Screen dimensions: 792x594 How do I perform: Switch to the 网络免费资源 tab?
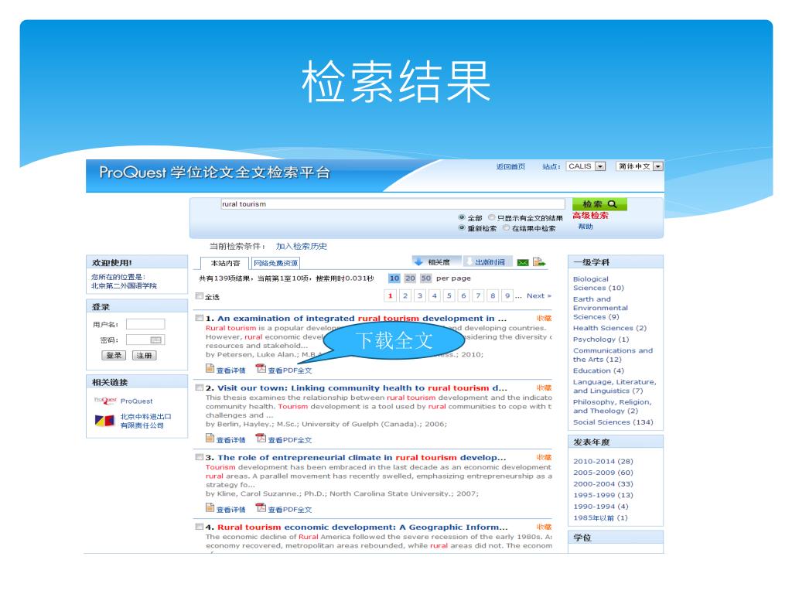pos(275,263)
